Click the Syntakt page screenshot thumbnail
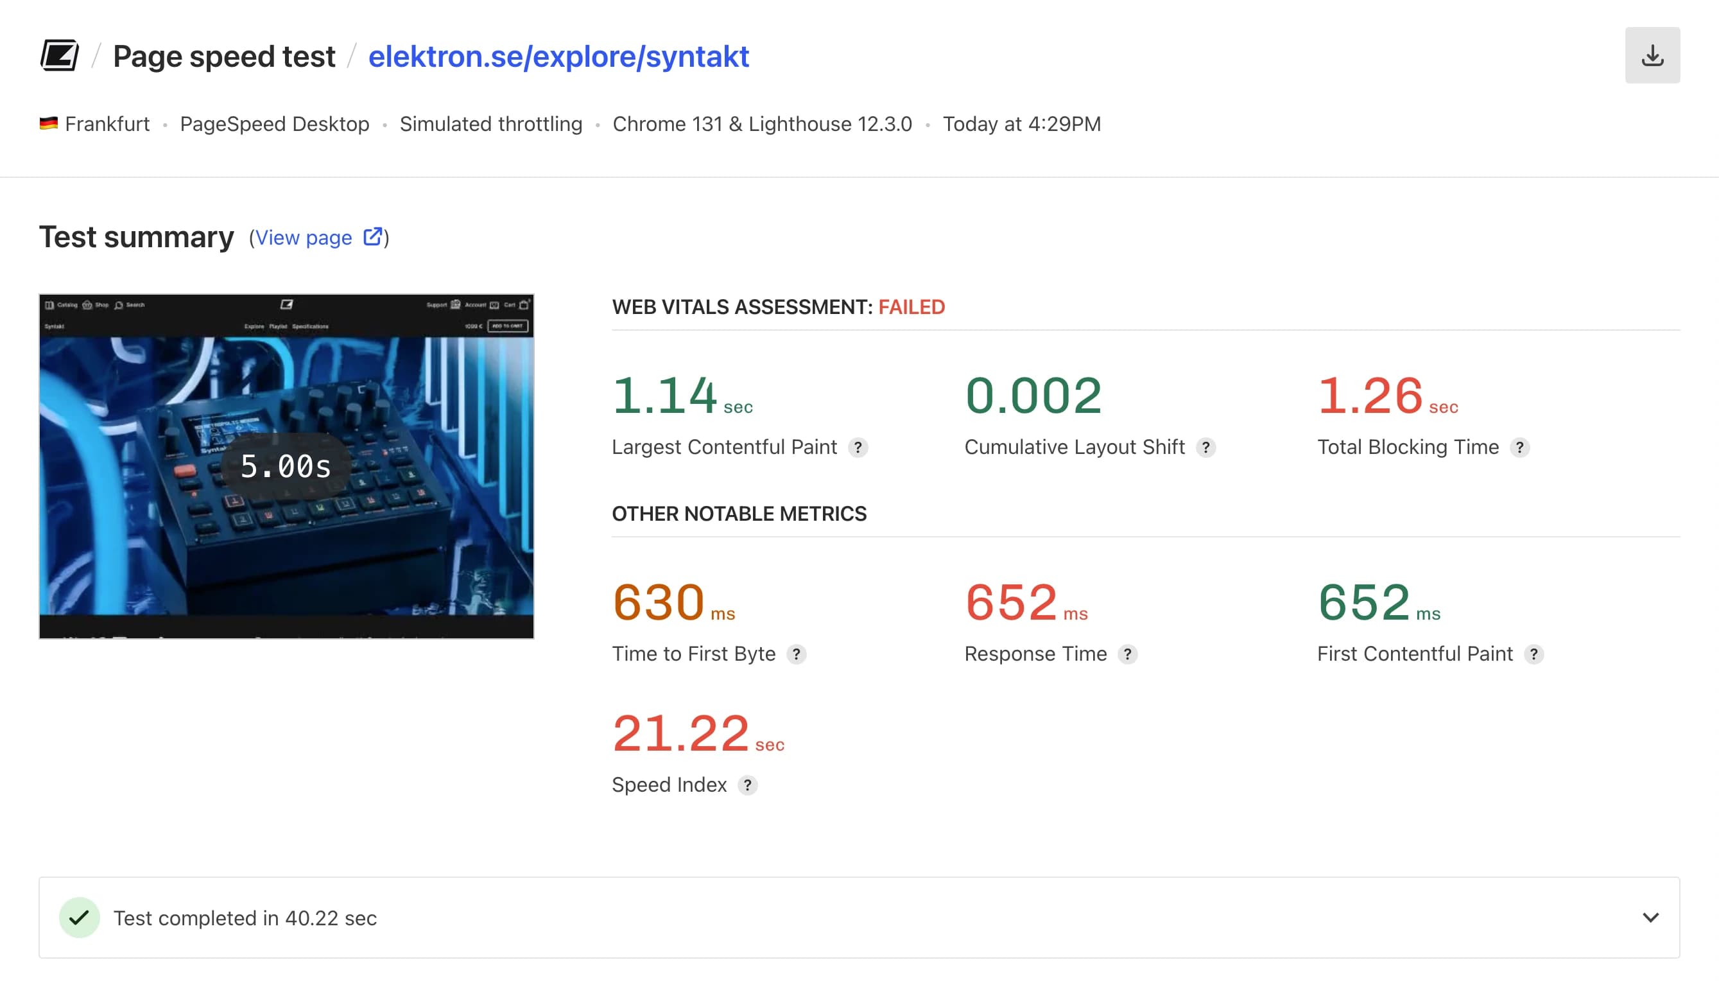This screenshot has width=1719, height=985. pos(287,466)
